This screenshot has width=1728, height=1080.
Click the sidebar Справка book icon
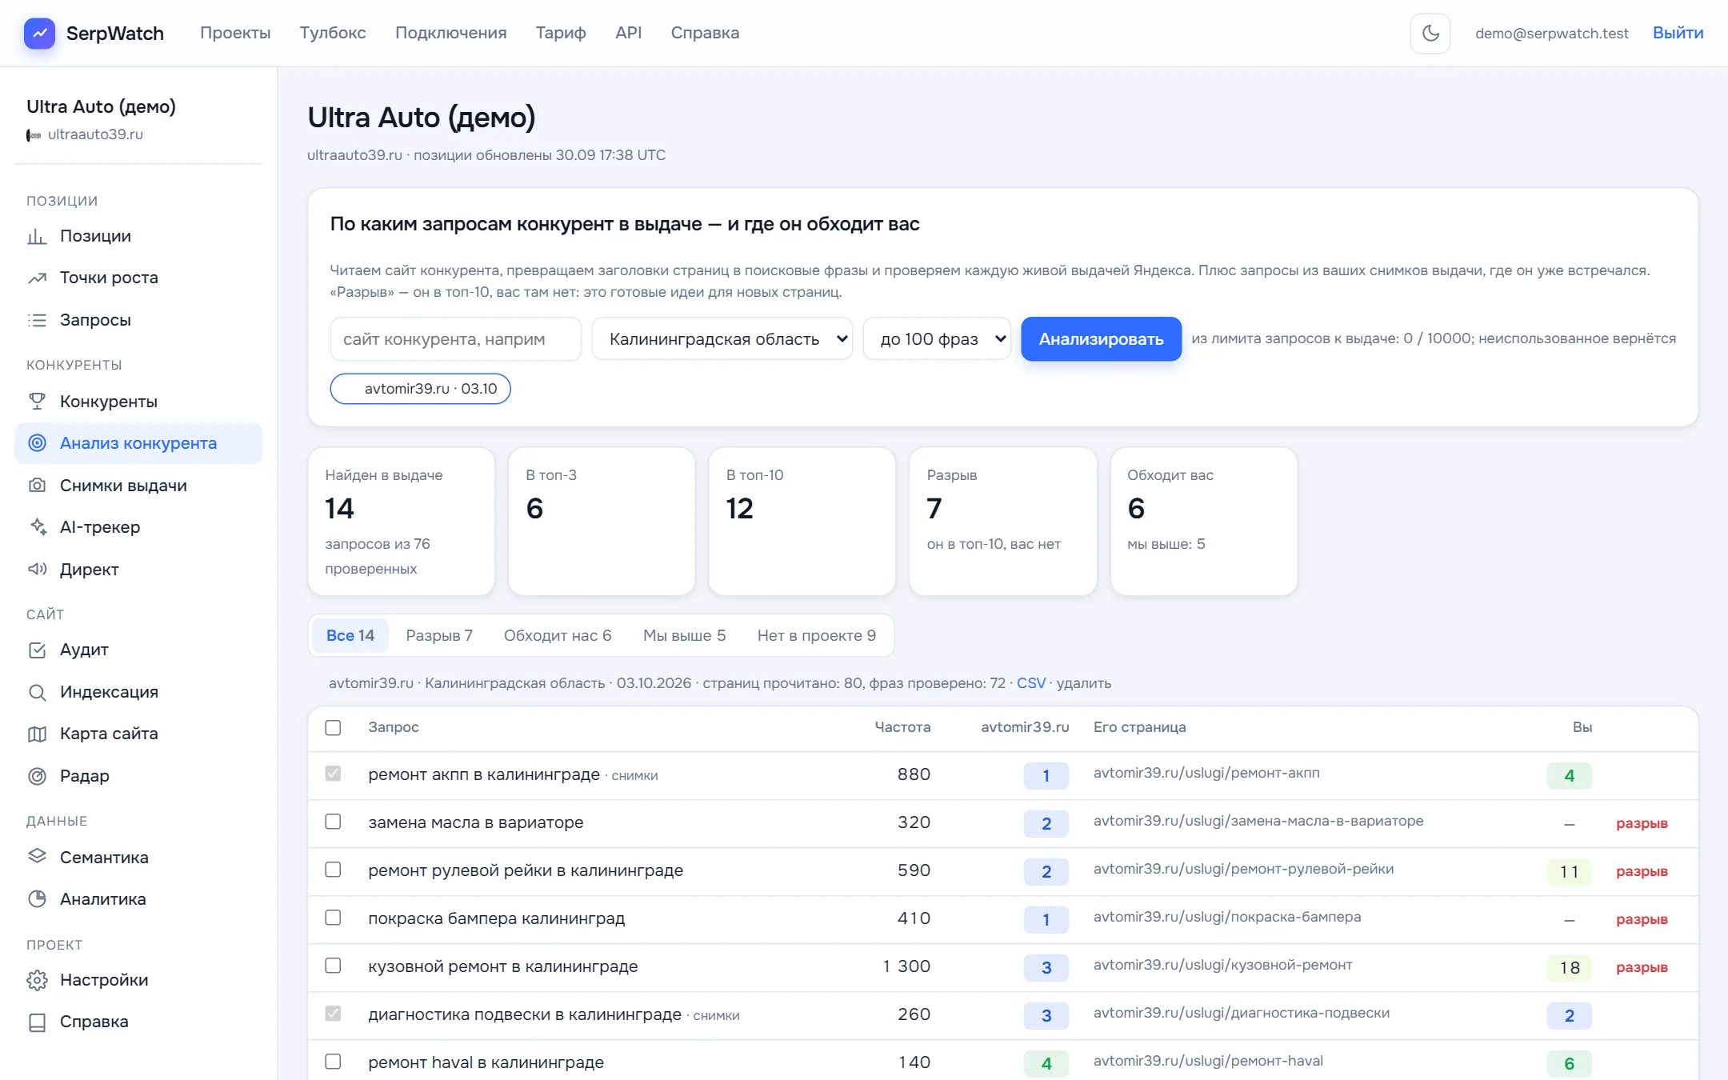tap(37, 1022)
